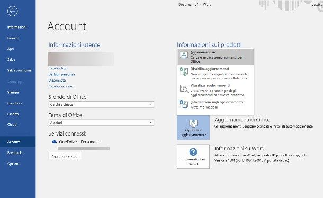
Task: Open the Apri tab in the sidebar
Action: (11, 49)
